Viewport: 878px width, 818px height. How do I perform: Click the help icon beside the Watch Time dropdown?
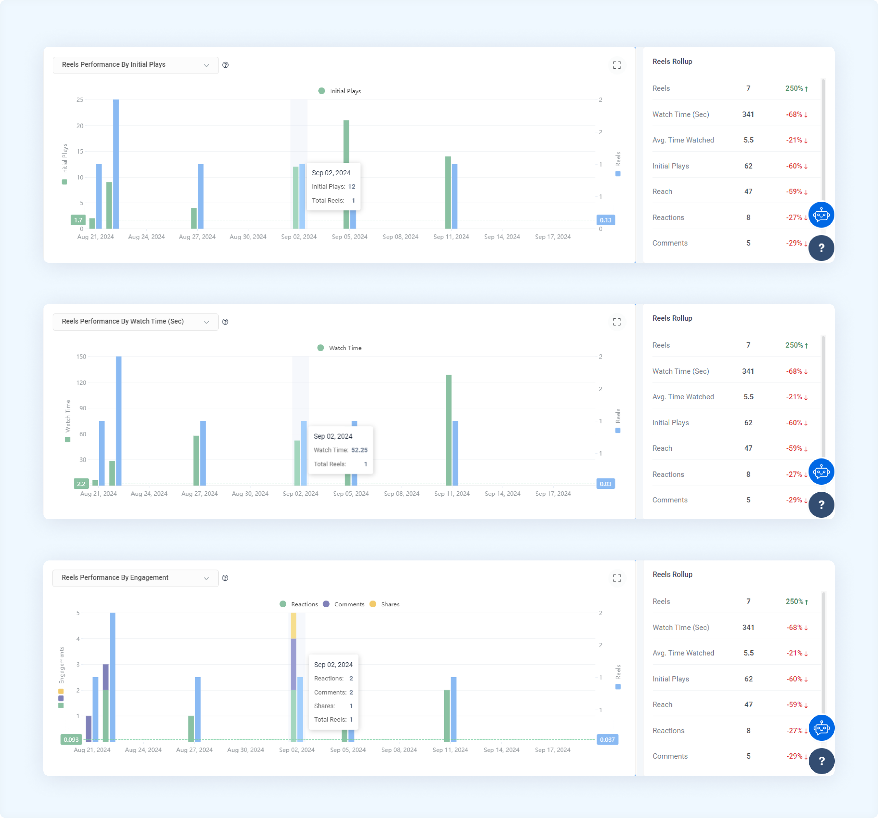click(x=225, y=322)
